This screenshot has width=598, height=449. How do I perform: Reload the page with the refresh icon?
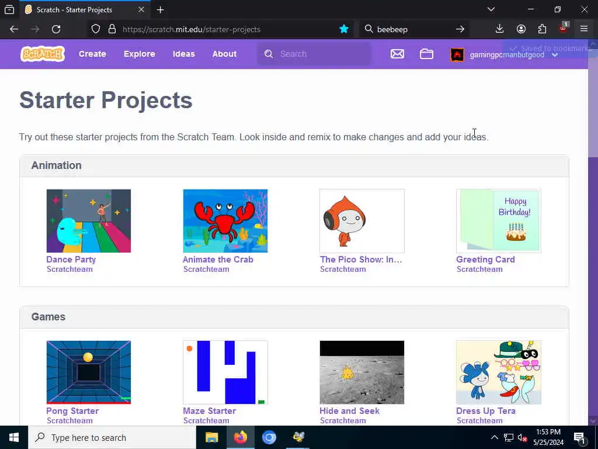tap(56, 29)
